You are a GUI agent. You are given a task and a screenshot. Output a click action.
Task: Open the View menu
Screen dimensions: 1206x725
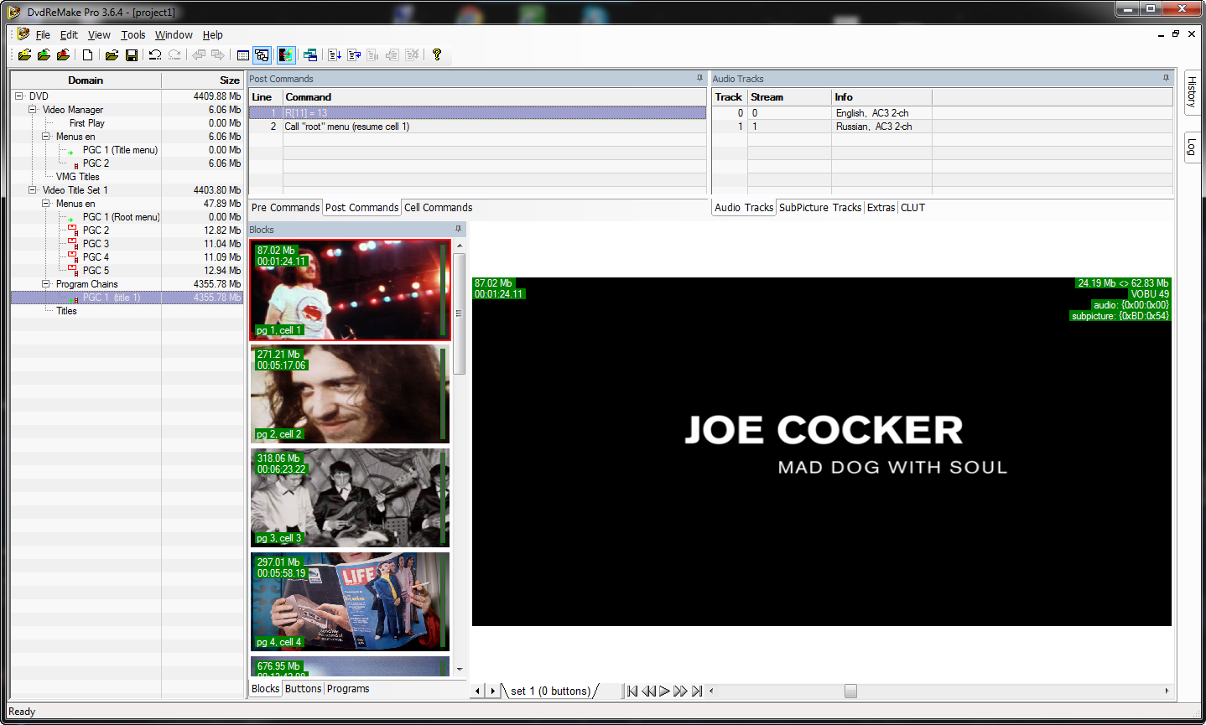click(x=99, y=35)
